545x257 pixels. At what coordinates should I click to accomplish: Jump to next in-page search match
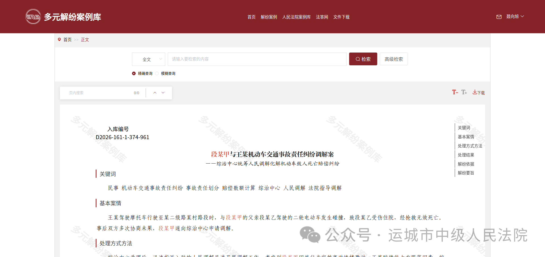163,93
